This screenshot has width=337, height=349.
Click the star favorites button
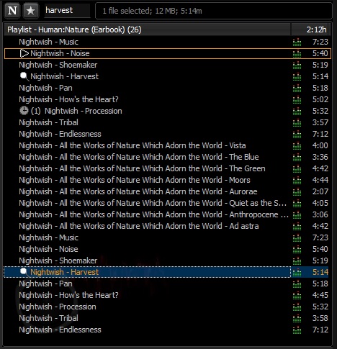(x=30, y=11)
